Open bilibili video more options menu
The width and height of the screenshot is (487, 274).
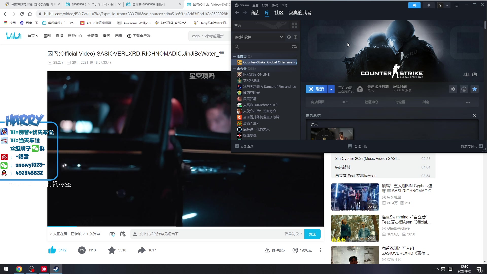click(321, 250)
